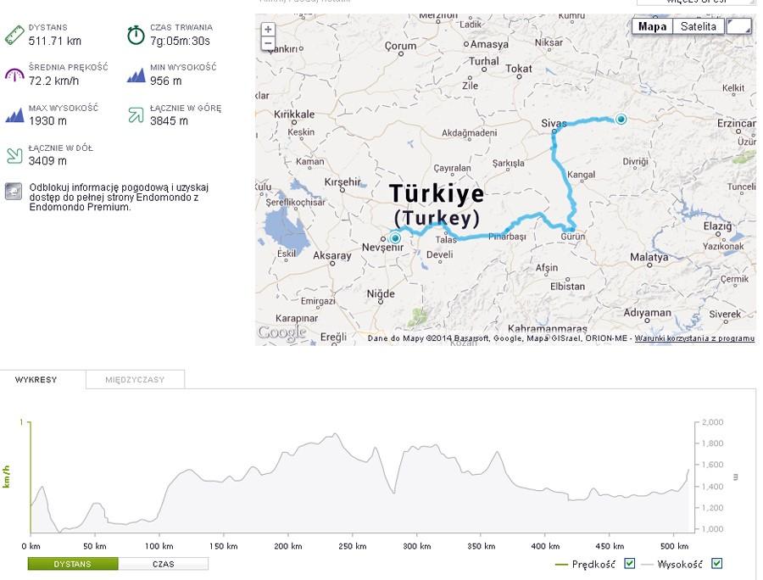The image size is (763, 580).
Task: Select the Czas chart axis button
Action: pyautogui.click(x=163, y=564)
